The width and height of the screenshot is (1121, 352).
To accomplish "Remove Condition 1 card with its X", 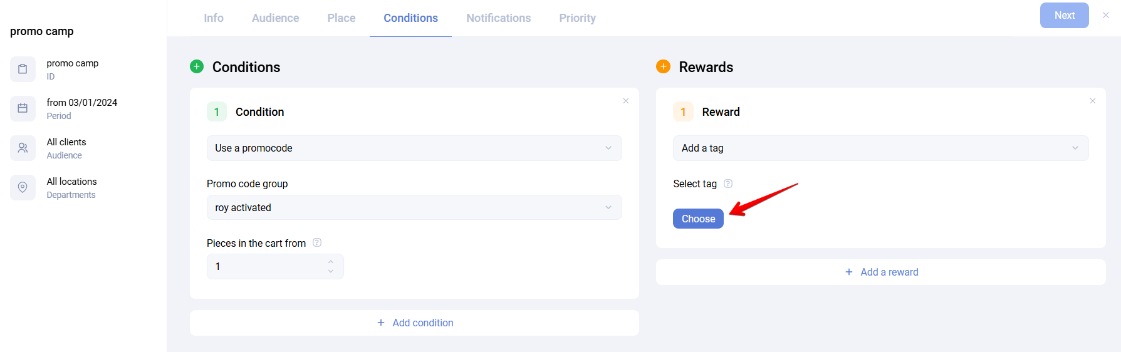I will click(625, 101).
